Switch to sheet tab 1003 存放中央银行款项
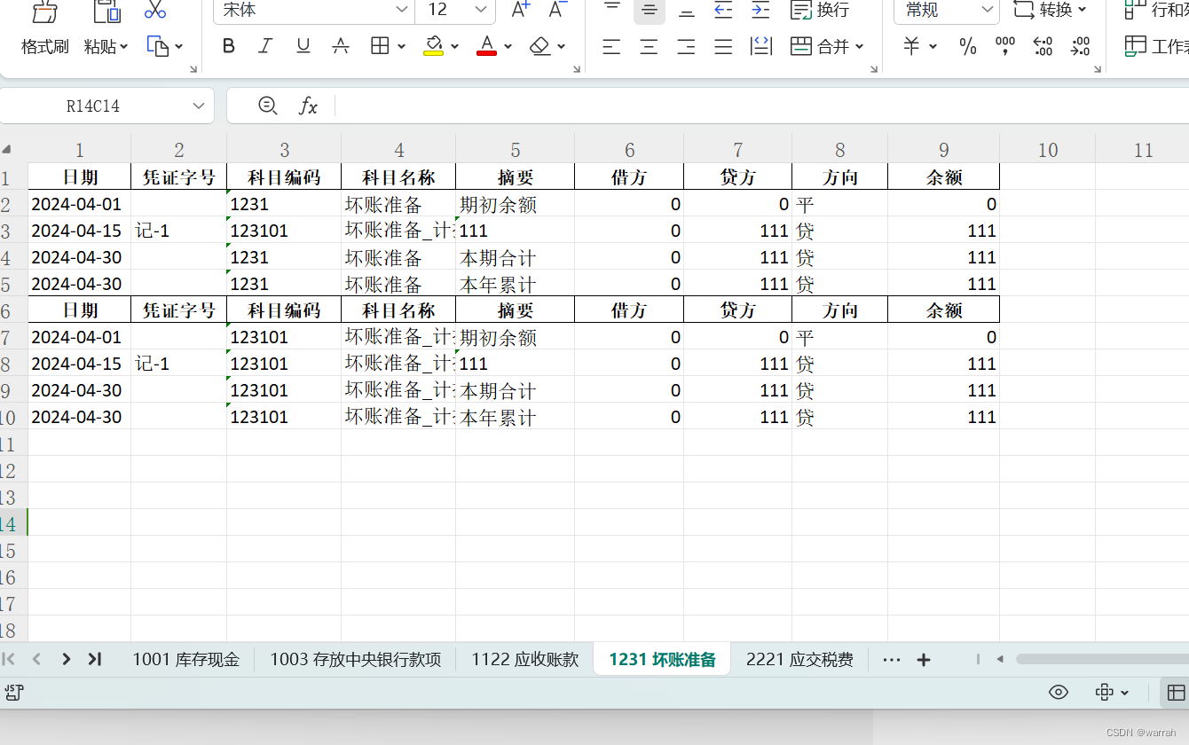The width and height of the screenshot is (1189, 745). pyautogui.click(x=355, y=659)
